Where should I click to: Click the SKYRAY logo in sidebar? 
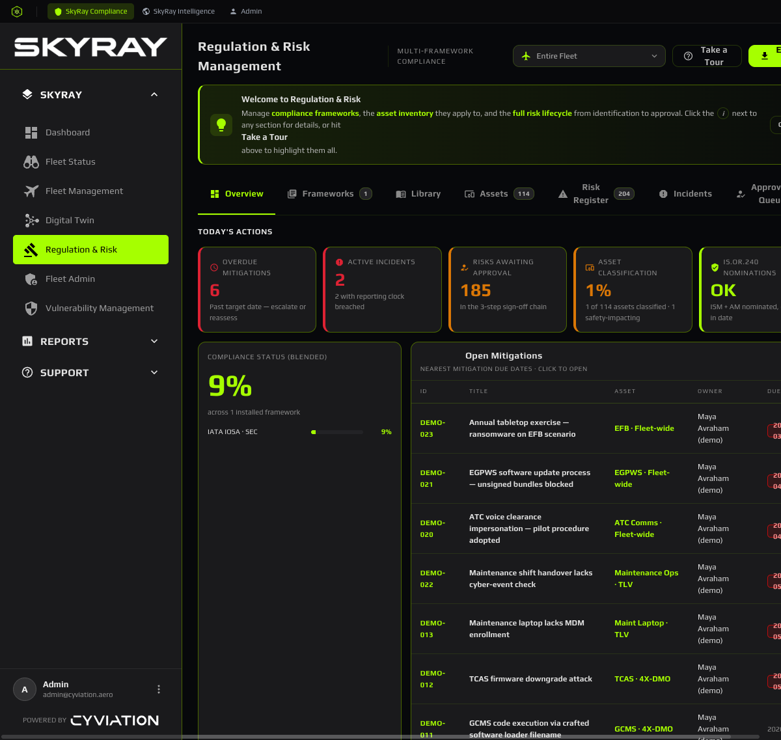90,47
